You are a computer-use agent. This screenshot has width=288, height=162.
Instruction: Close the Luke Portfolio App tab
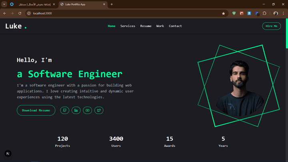point(104,4)
